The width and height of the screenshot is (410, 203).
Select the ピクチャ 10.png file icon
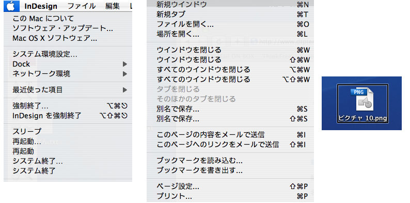click(362, 103)
